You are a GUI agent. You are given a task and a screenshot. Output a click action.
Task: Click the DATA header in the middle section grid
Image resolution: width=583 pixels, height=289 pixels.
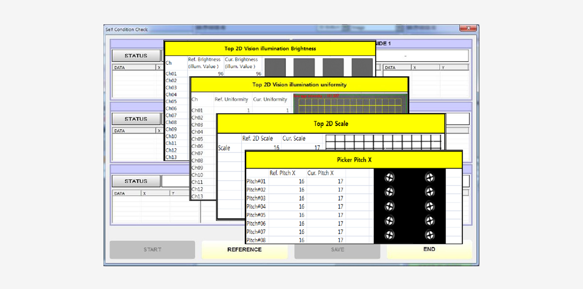pyautogui.click(x=134, y=131)
